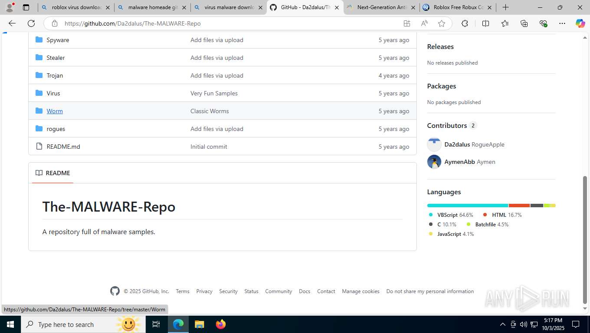This screenshot has width=590, height=333.
Task: Open the Trojan folder
Action: pyautogui.click(x=55, y=75)
